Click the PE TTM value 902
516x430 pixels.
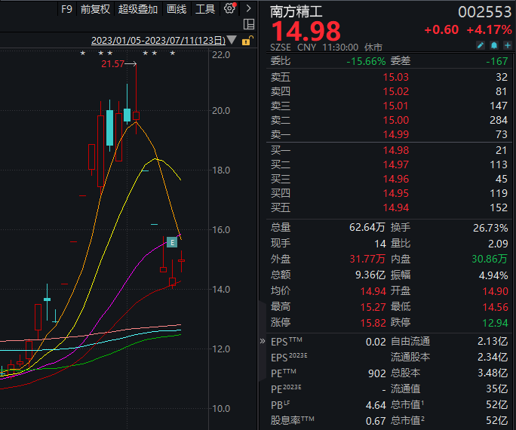pyautogui.click(x=376, y=373)
